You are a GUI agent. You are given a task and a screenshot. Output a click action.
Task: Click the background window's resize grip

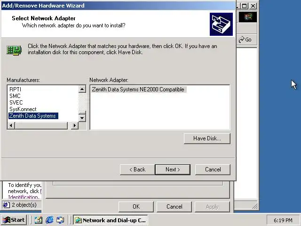click(255, 206)
